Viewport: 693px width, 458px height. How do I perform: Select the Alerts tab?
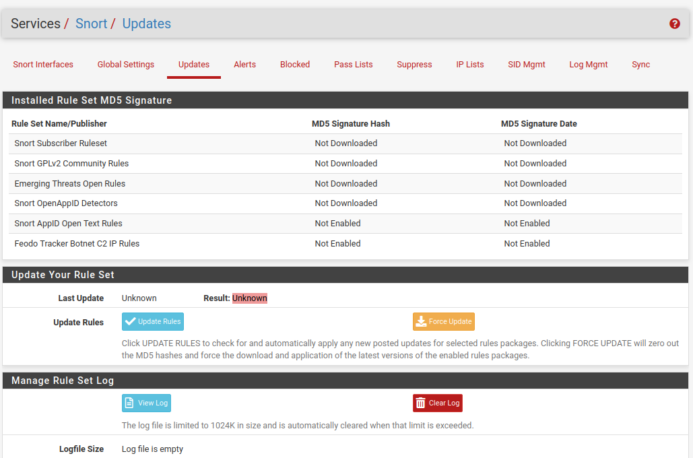pyautogui.click(x=244, y=64)
